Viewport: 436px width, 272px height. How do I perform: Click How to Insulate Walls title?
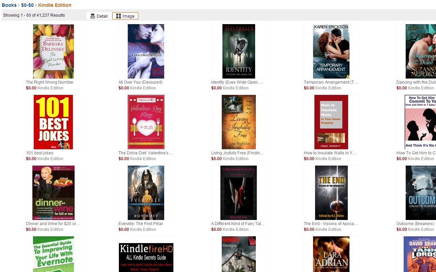coord(330,153)
